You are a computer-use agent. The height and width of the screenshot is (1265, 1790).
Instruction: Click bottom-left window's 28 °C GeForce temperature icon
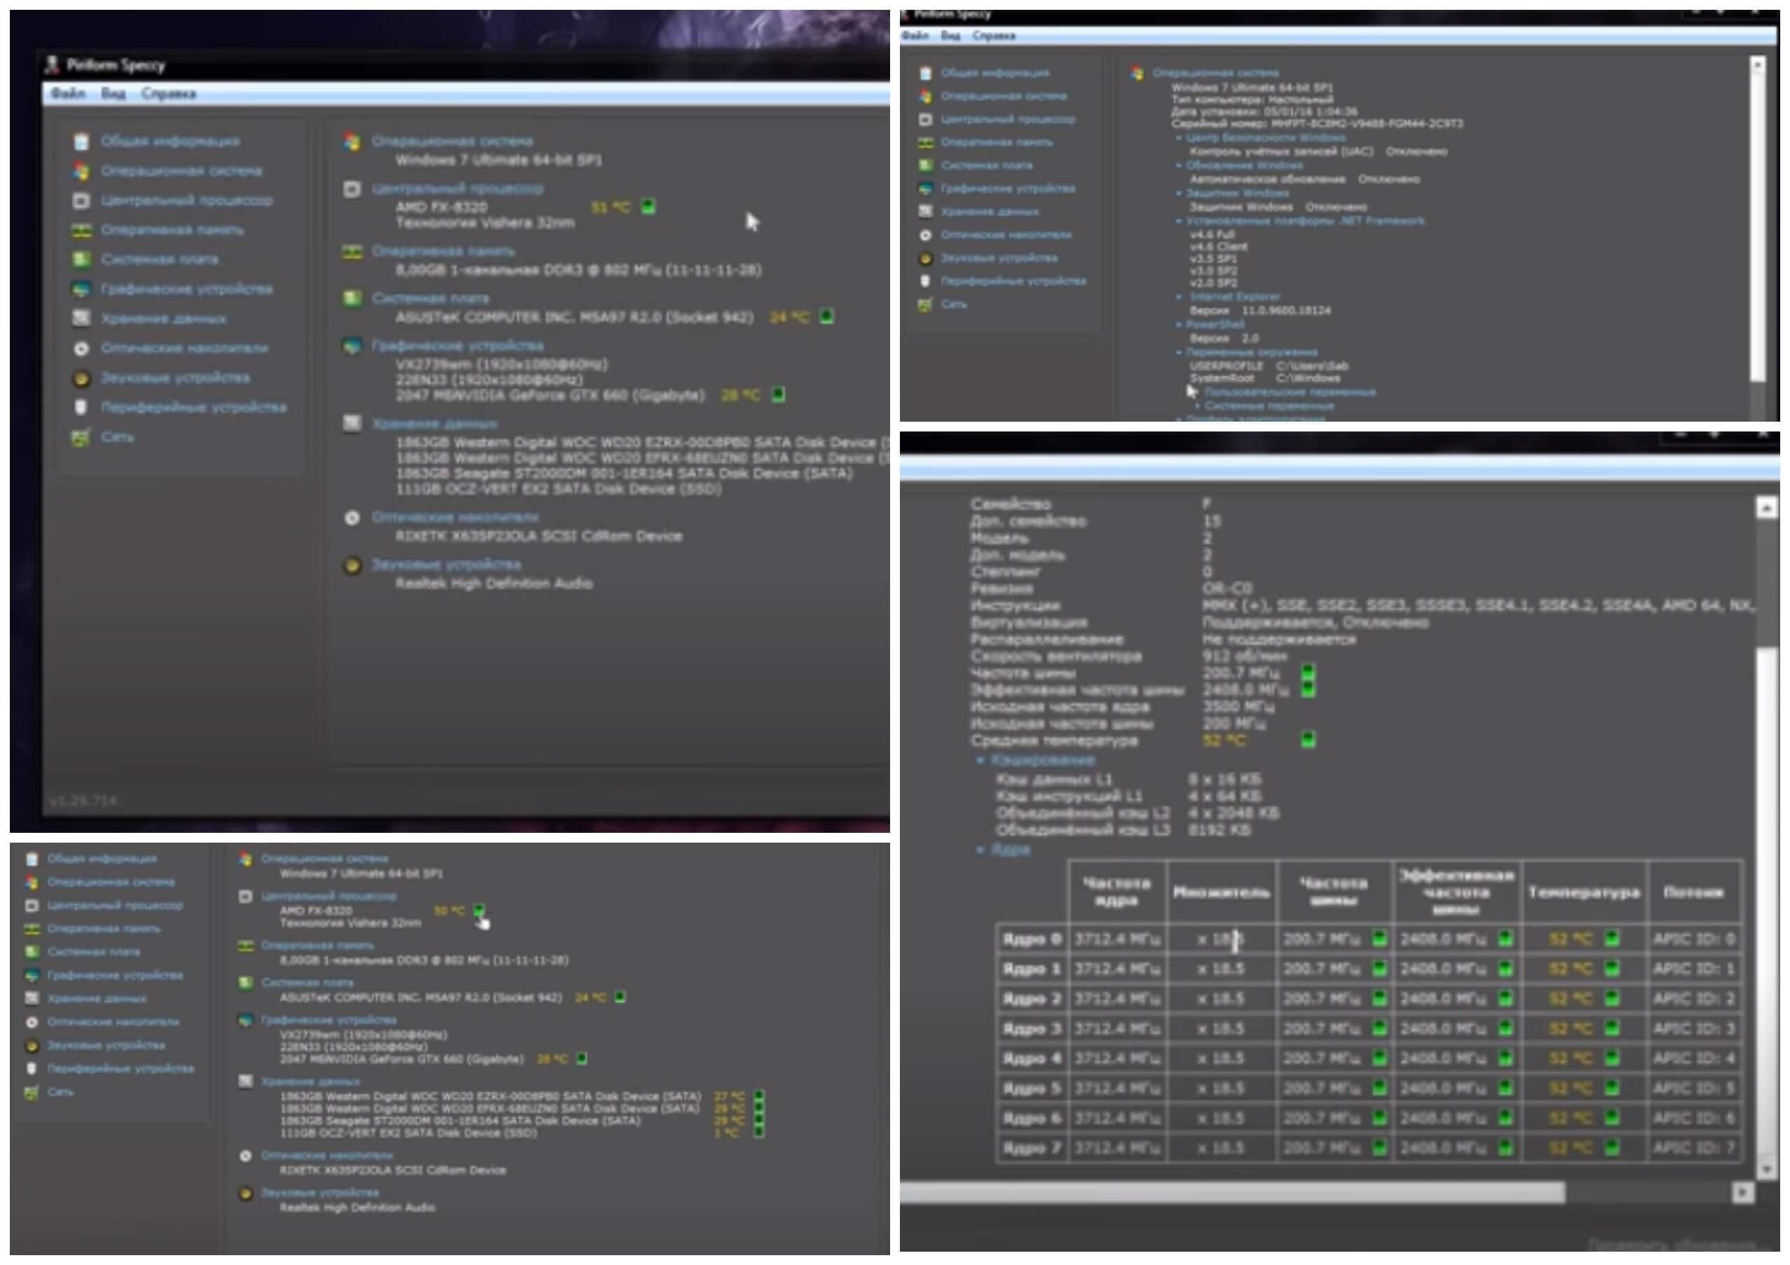pyautogui.click(x=582, y=1058)
